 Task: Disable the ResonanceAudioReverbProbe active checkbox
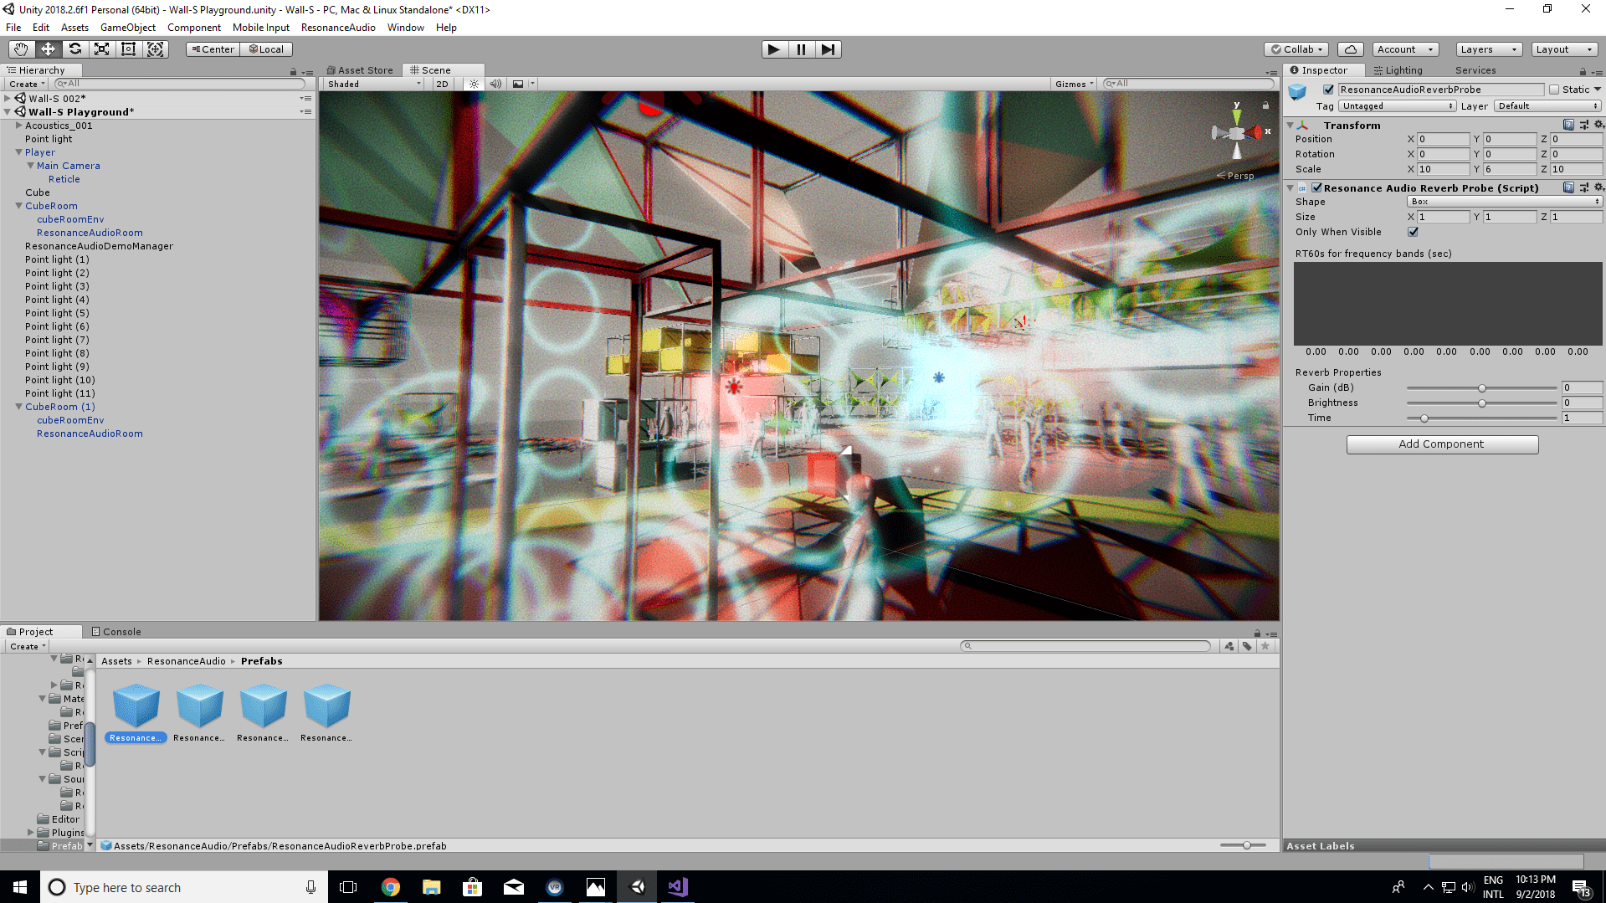coord(1328,90)
